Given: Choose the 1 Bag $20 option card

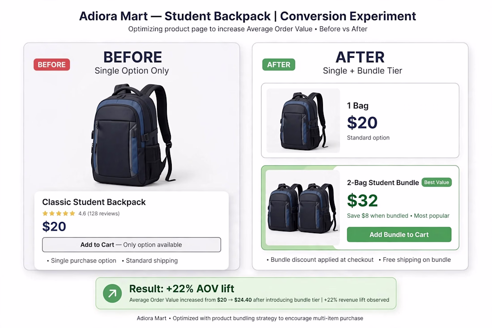Looking at the screenshot, I should point(360,120).
